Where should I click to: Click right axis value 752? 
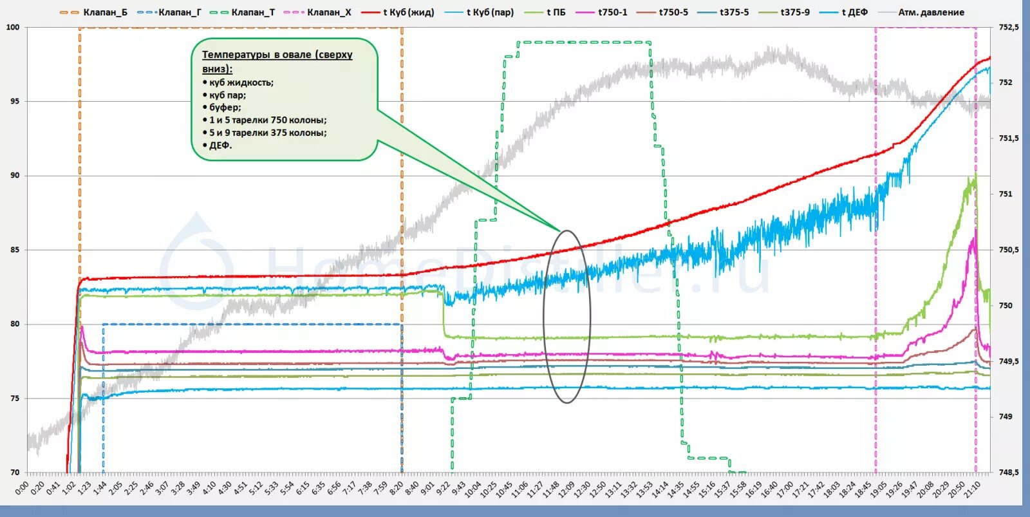coord(1006,82)
